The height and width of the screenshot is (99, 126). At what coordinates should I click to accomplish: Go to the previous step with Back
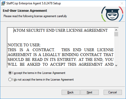point(71,92)
